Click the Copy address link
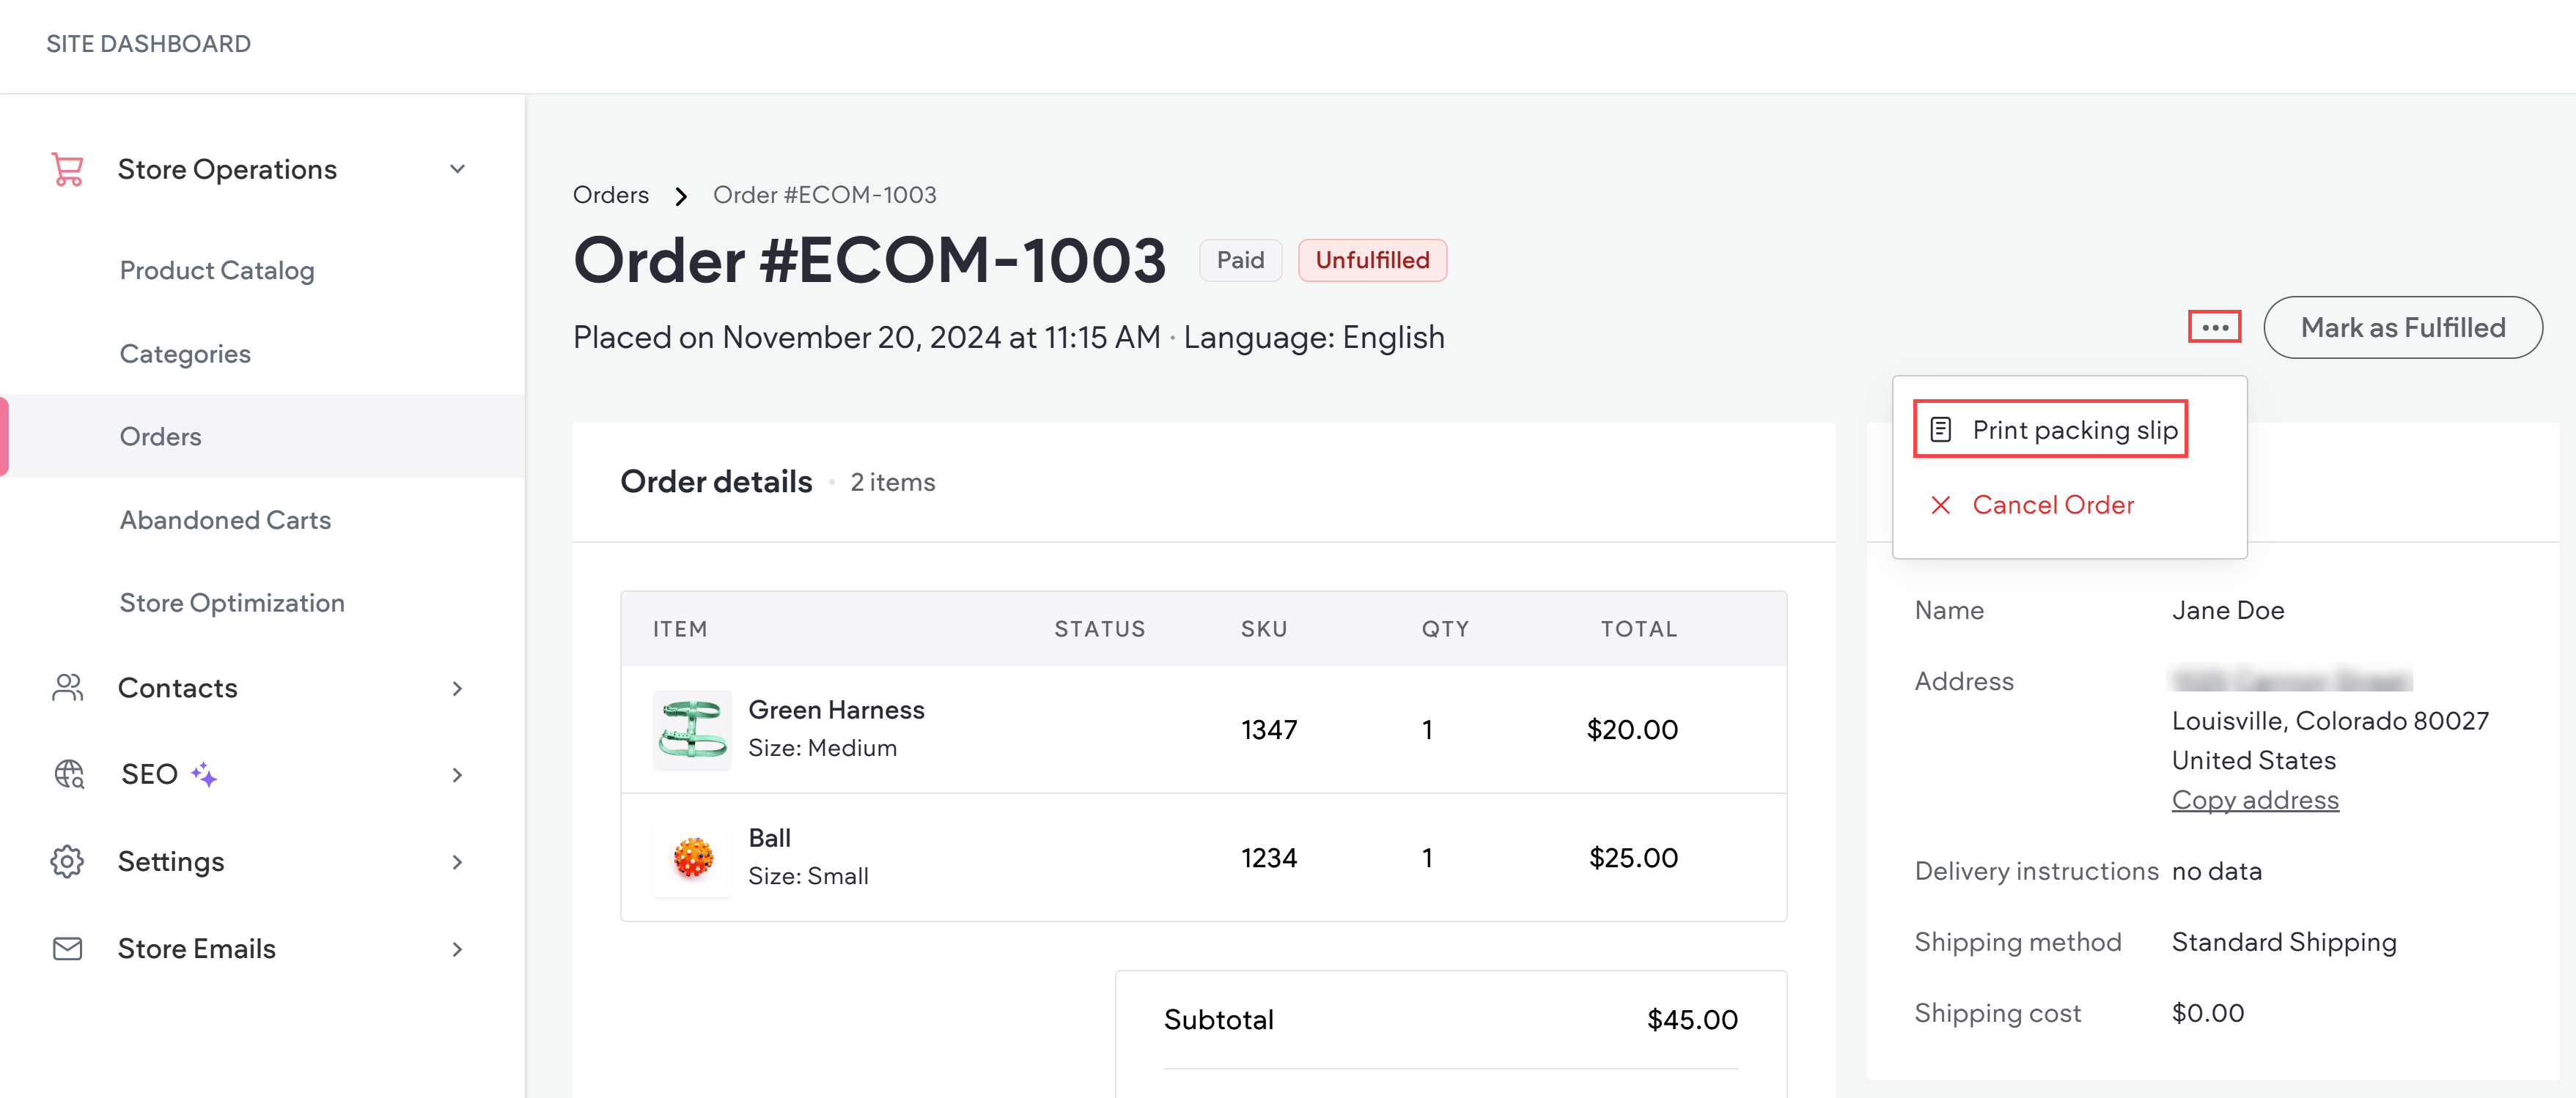 2254,799
